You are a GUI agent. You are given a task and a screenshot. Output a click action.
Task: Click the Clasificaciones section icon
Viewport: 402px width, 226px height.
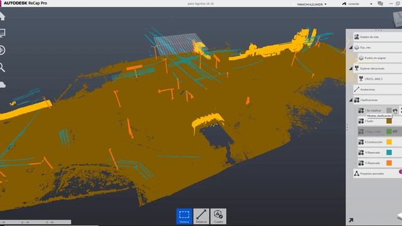tap(357, 100)
